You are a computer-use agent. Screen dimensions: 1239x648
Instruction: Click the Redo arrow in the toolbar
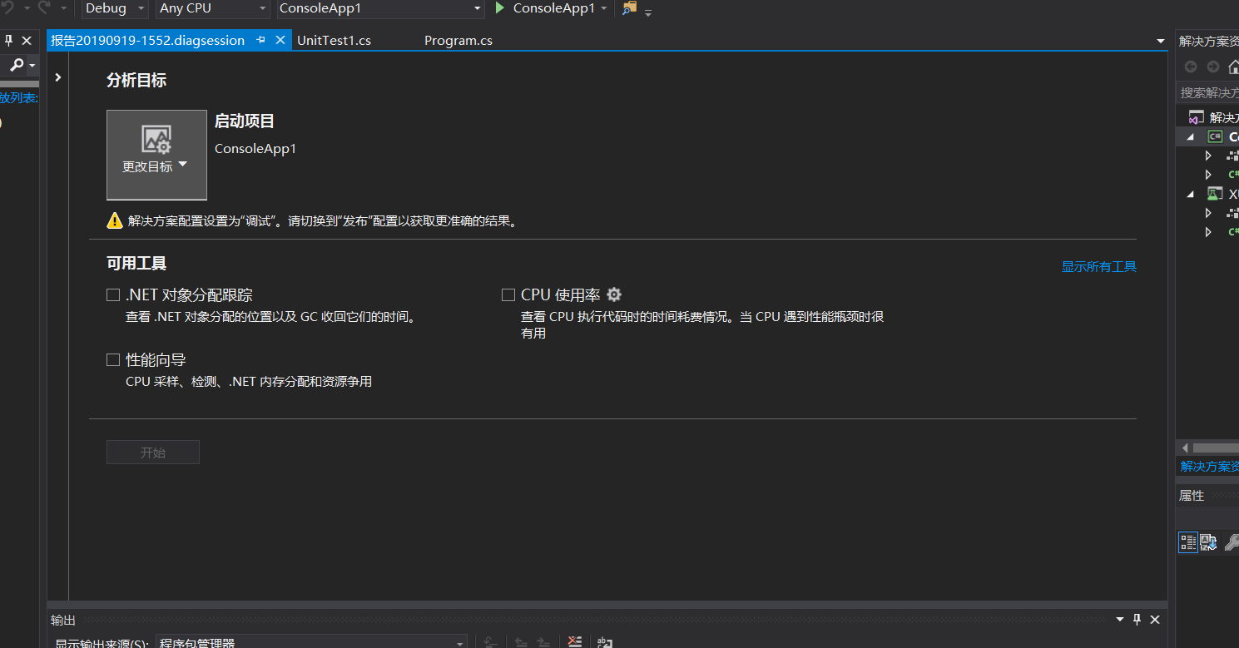[44, 7]
